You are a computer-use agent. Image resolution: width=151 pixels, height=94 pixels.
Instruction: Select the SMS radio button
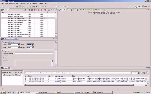(4, 58)
